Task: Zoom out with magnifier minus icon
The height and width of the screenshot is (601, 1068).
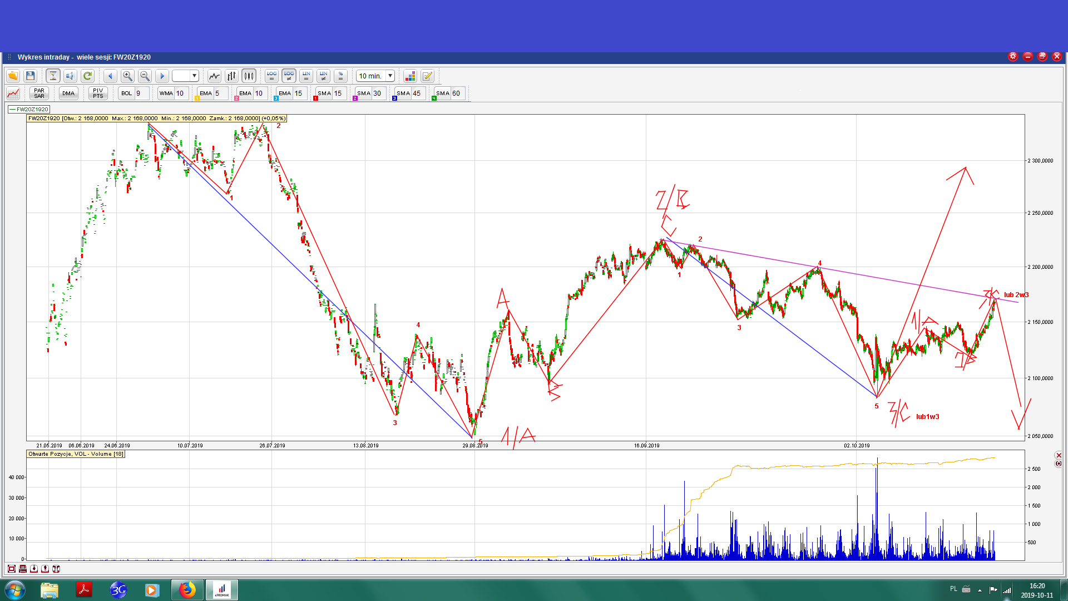Action: coord(145,76)
